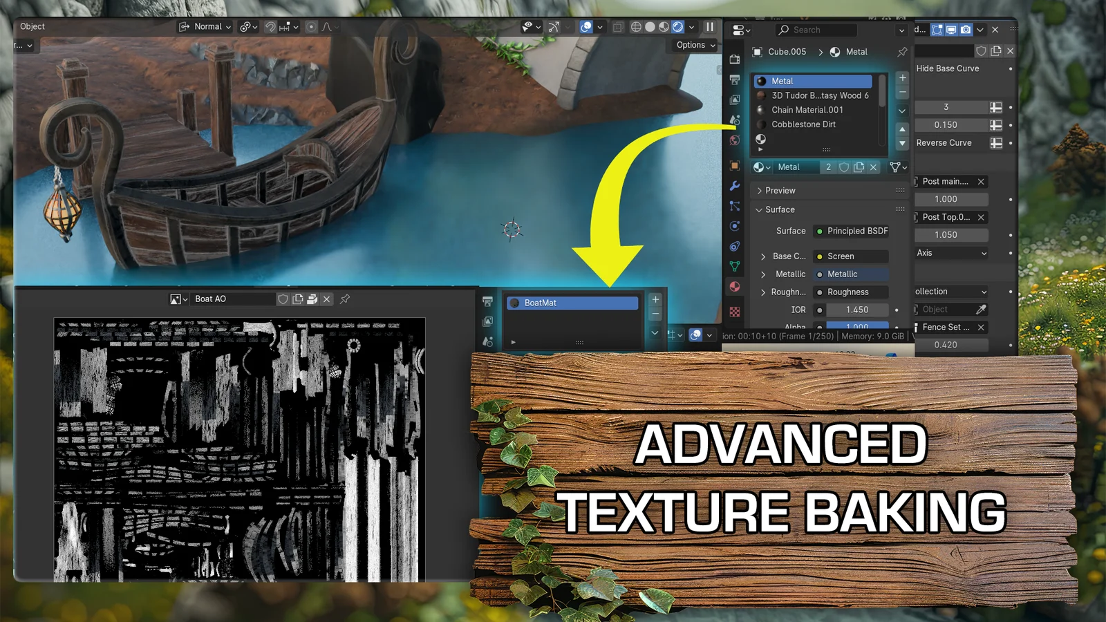Collapse the Surface panel
Screen dimensions: 1106x622
(x=779, y=209)
